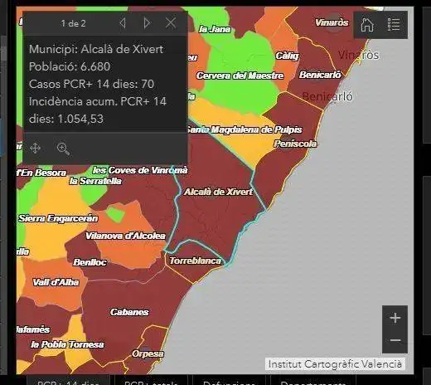Select Cabanes municipality label
Image resolution: width=431 pixels, height=385 pixels.
[x=129, y=312]
